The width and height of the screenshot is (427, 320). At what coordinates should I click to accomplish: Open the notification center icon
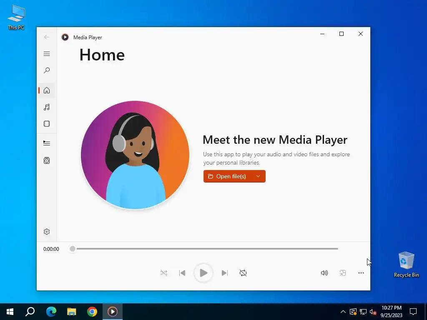(413, 312)
